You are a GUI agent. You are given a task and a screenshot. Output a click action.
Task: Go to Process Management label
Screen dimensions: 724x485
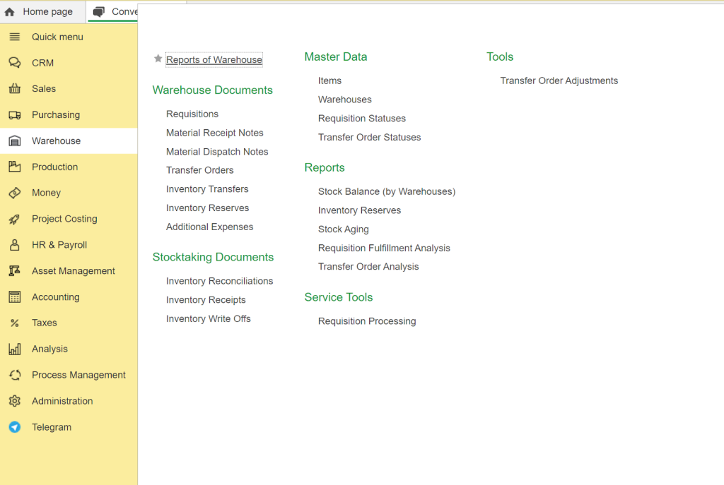tap(78, 375)
